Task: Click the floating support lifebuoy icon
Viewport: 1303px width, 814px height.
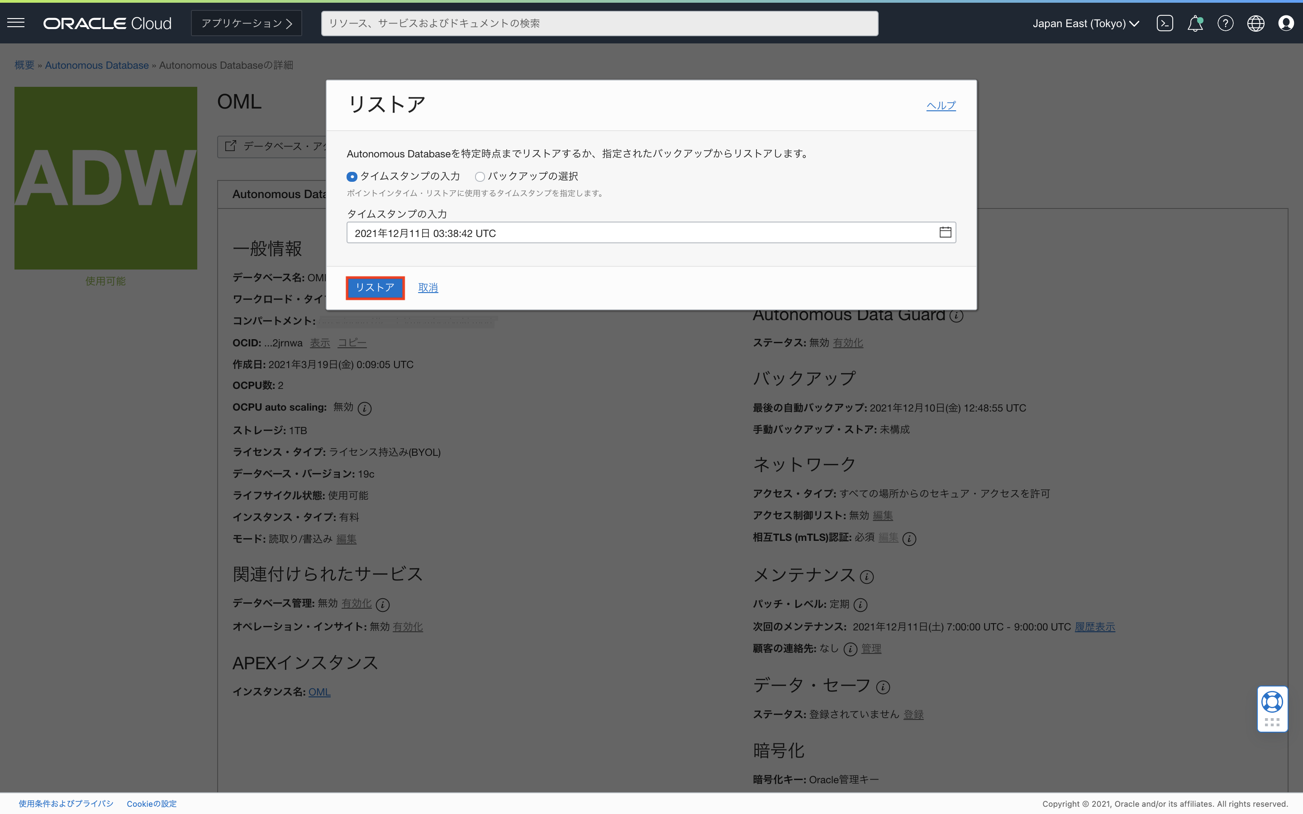Action: pos(1272,702)
